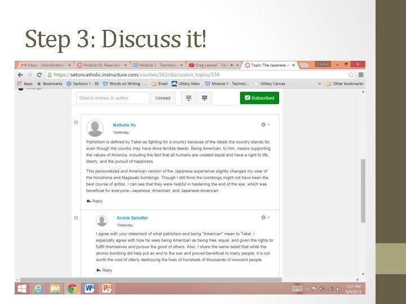
Task: Open Nathalie Vu's profile name link
Action: 124,125
